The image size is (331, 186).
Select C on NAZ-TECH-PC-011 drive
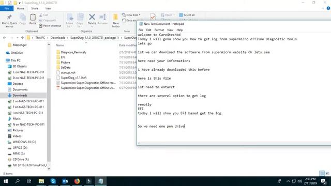tap(28, 72)
